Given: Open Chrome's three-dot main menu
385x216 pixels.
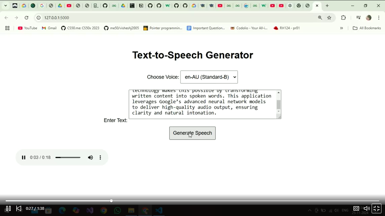Looking at the screenshot, I should (379, 18).
